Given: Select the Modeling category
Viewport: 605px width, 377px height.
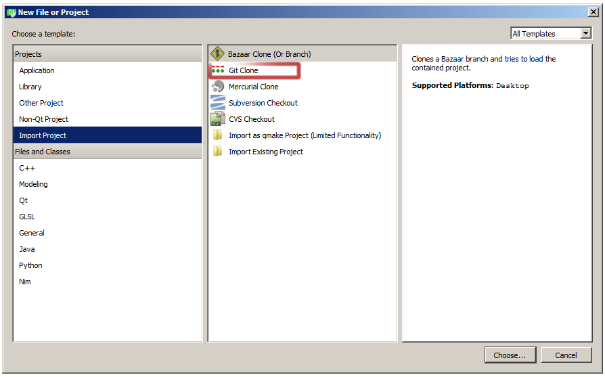Looking at the screenshot, I should (x=108, y=184).
